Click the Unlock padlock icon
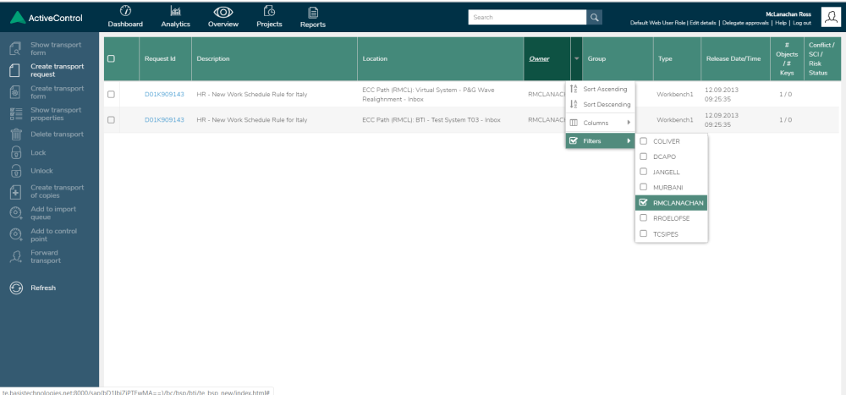 16,171
